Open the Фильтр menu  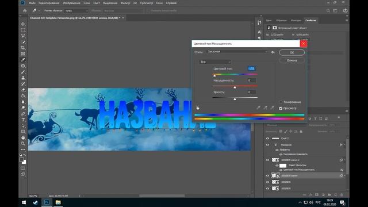pos(125,3)
